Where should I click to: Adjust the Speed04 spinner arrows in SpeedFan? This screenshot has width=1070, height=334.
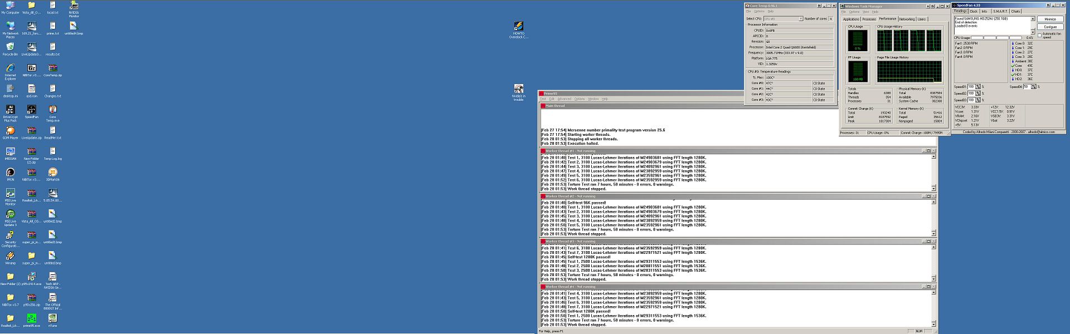1034,87
